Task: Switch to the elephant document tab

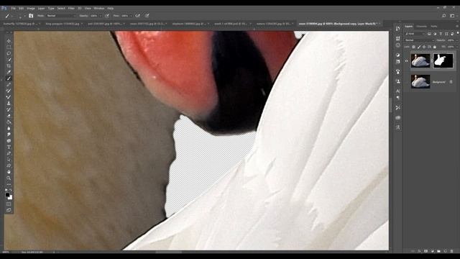Action: (x=190, y=24)
